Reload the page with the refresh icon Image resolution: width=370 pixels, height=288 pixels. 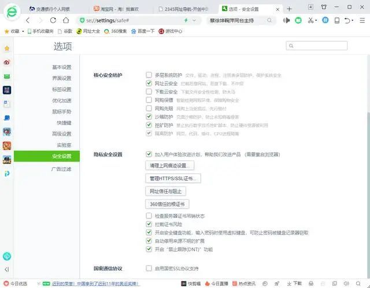tap(53, 21)
